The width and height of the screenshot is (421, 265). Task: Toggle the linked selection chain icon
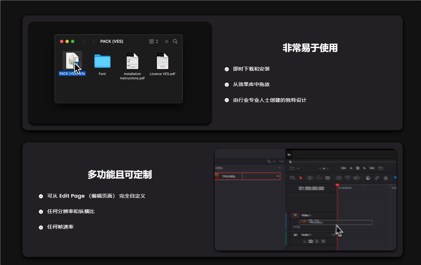point(377,178)
